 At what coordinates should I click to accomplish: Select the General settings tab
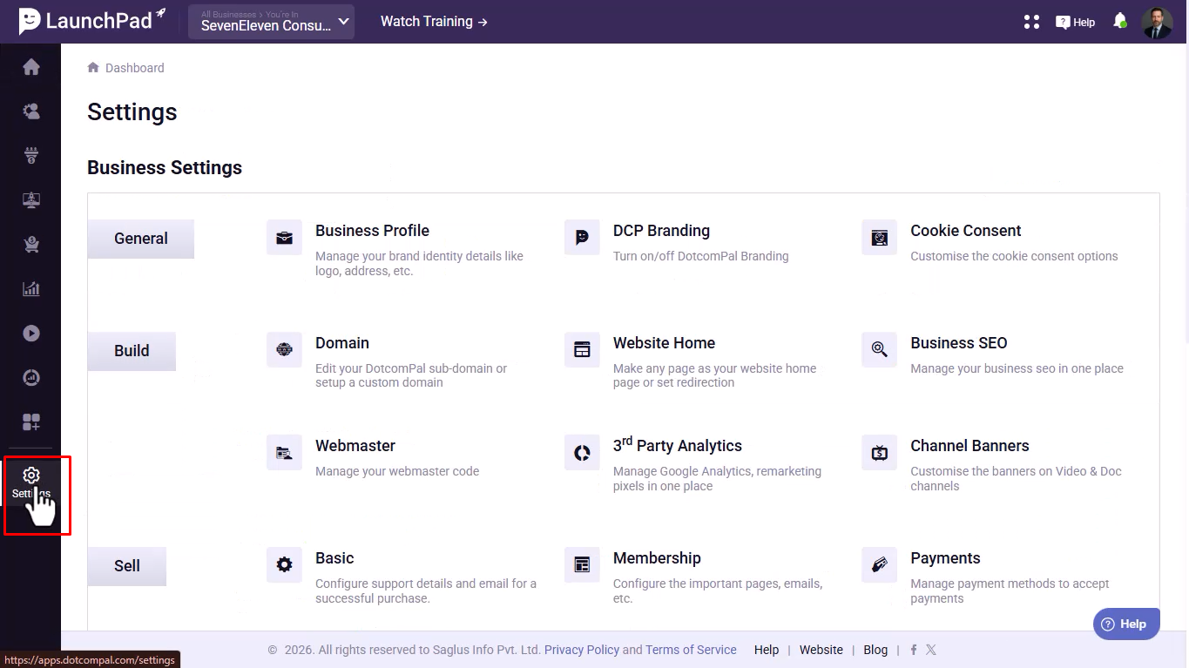(x=141, y=239)
